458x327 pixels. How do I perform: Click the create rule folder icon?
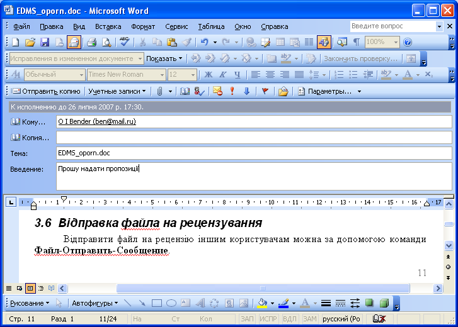coord(283,92)
